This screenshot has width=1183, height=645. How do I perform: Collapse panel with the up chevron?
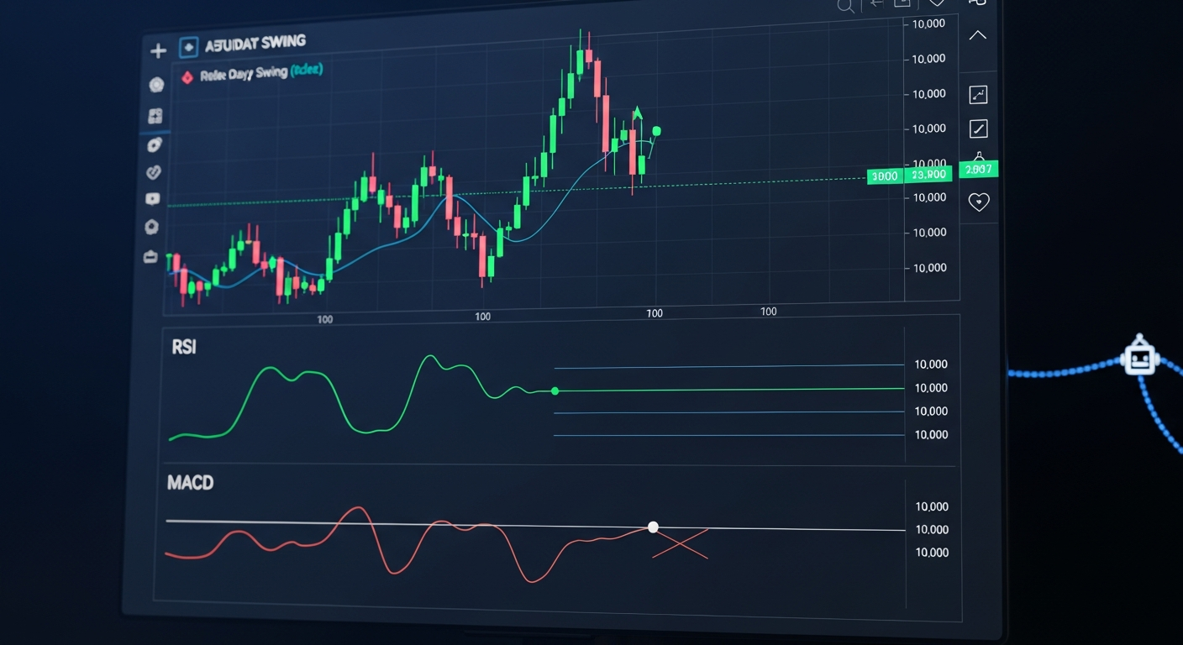[977, 35]
